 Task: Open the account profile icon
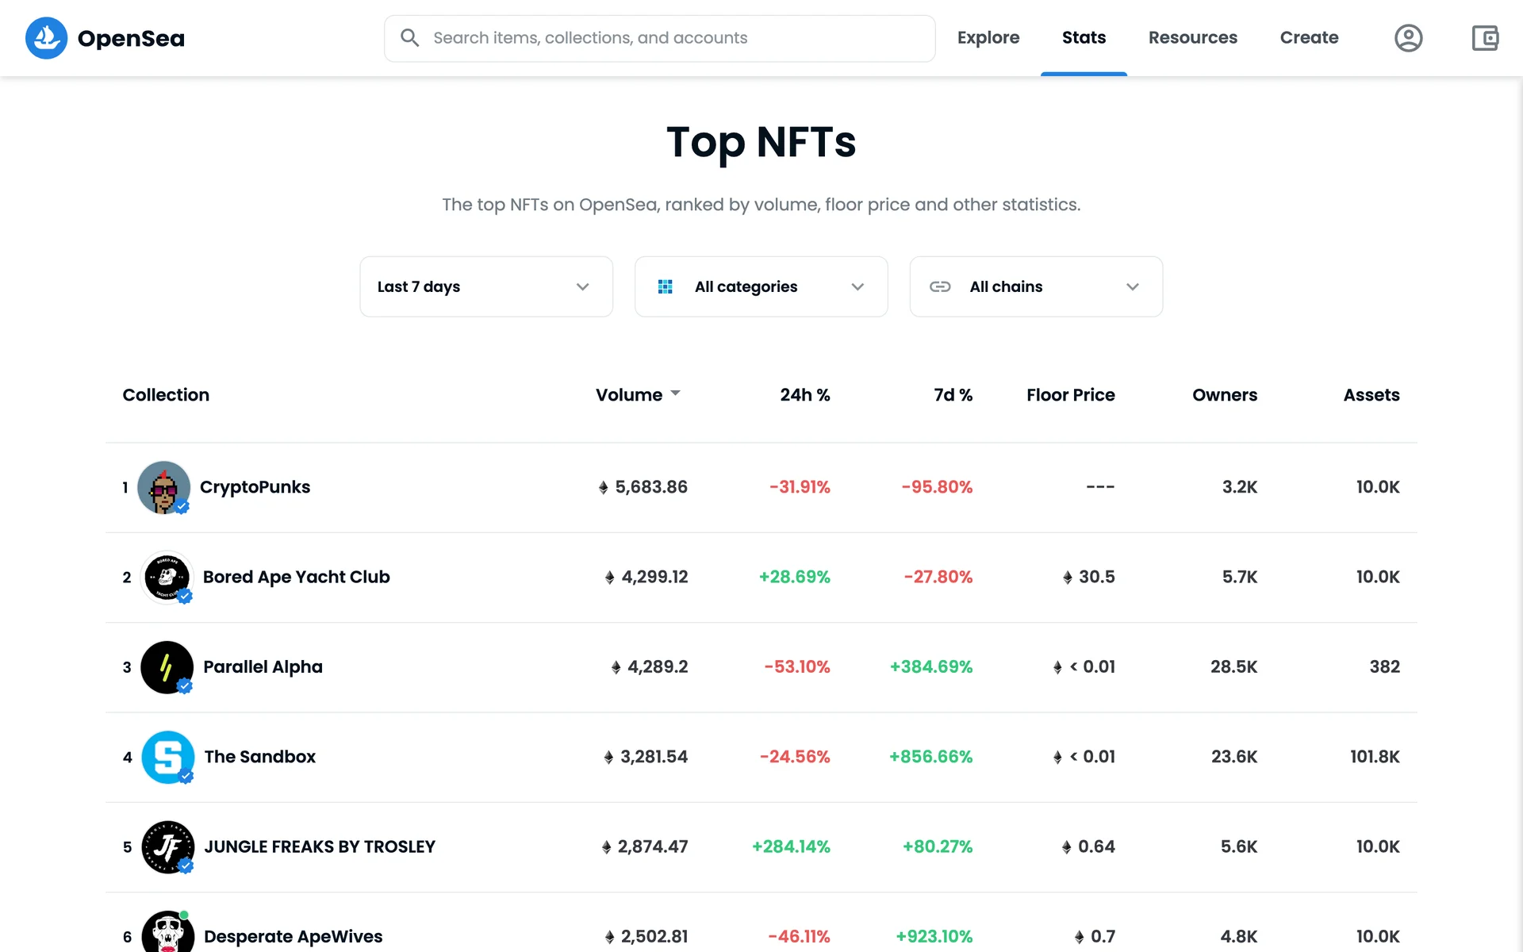[x=1408, y=38]
